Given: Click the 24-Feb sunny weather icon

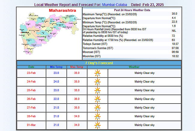Looking at the screenshot, I should 97,82.
